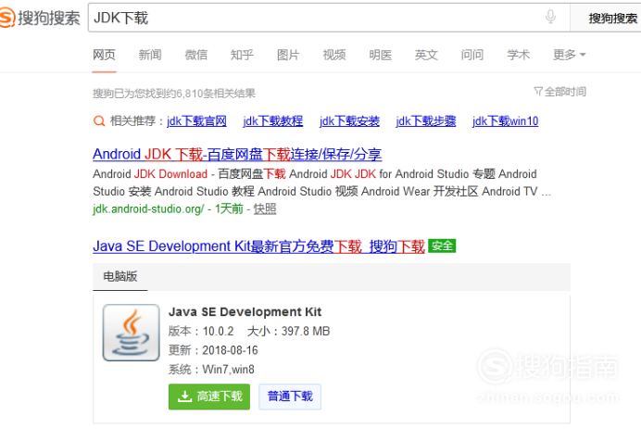The height and width of the screenshot is (429, 641).
Task: Open the 图片 tab
Action: 288,55
